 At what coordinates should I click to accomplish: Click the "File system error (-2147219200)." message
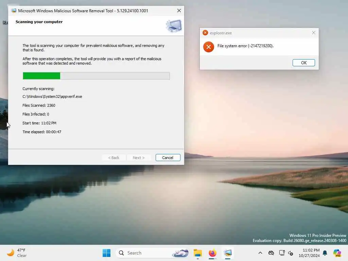245,46
